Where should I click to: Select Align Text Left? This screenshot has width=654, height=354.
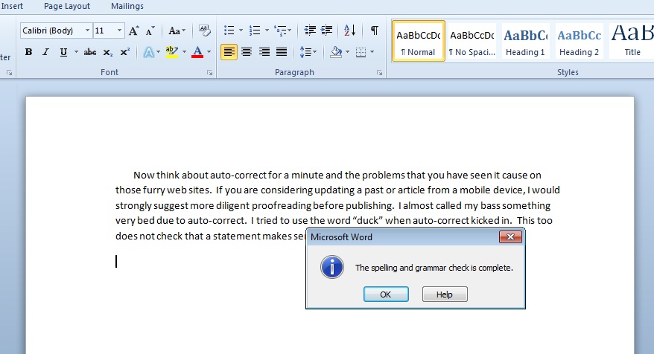click(229, 52)
